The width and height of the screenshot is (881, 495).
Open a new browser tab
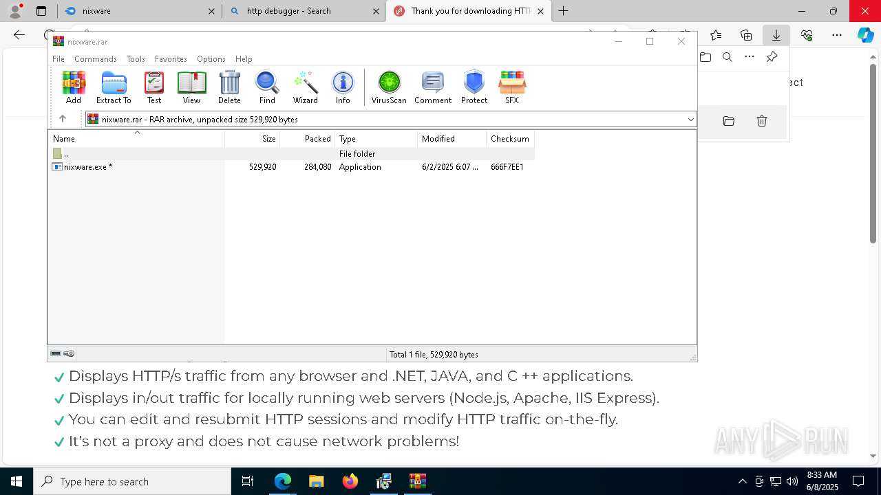(x=564, y=11)
